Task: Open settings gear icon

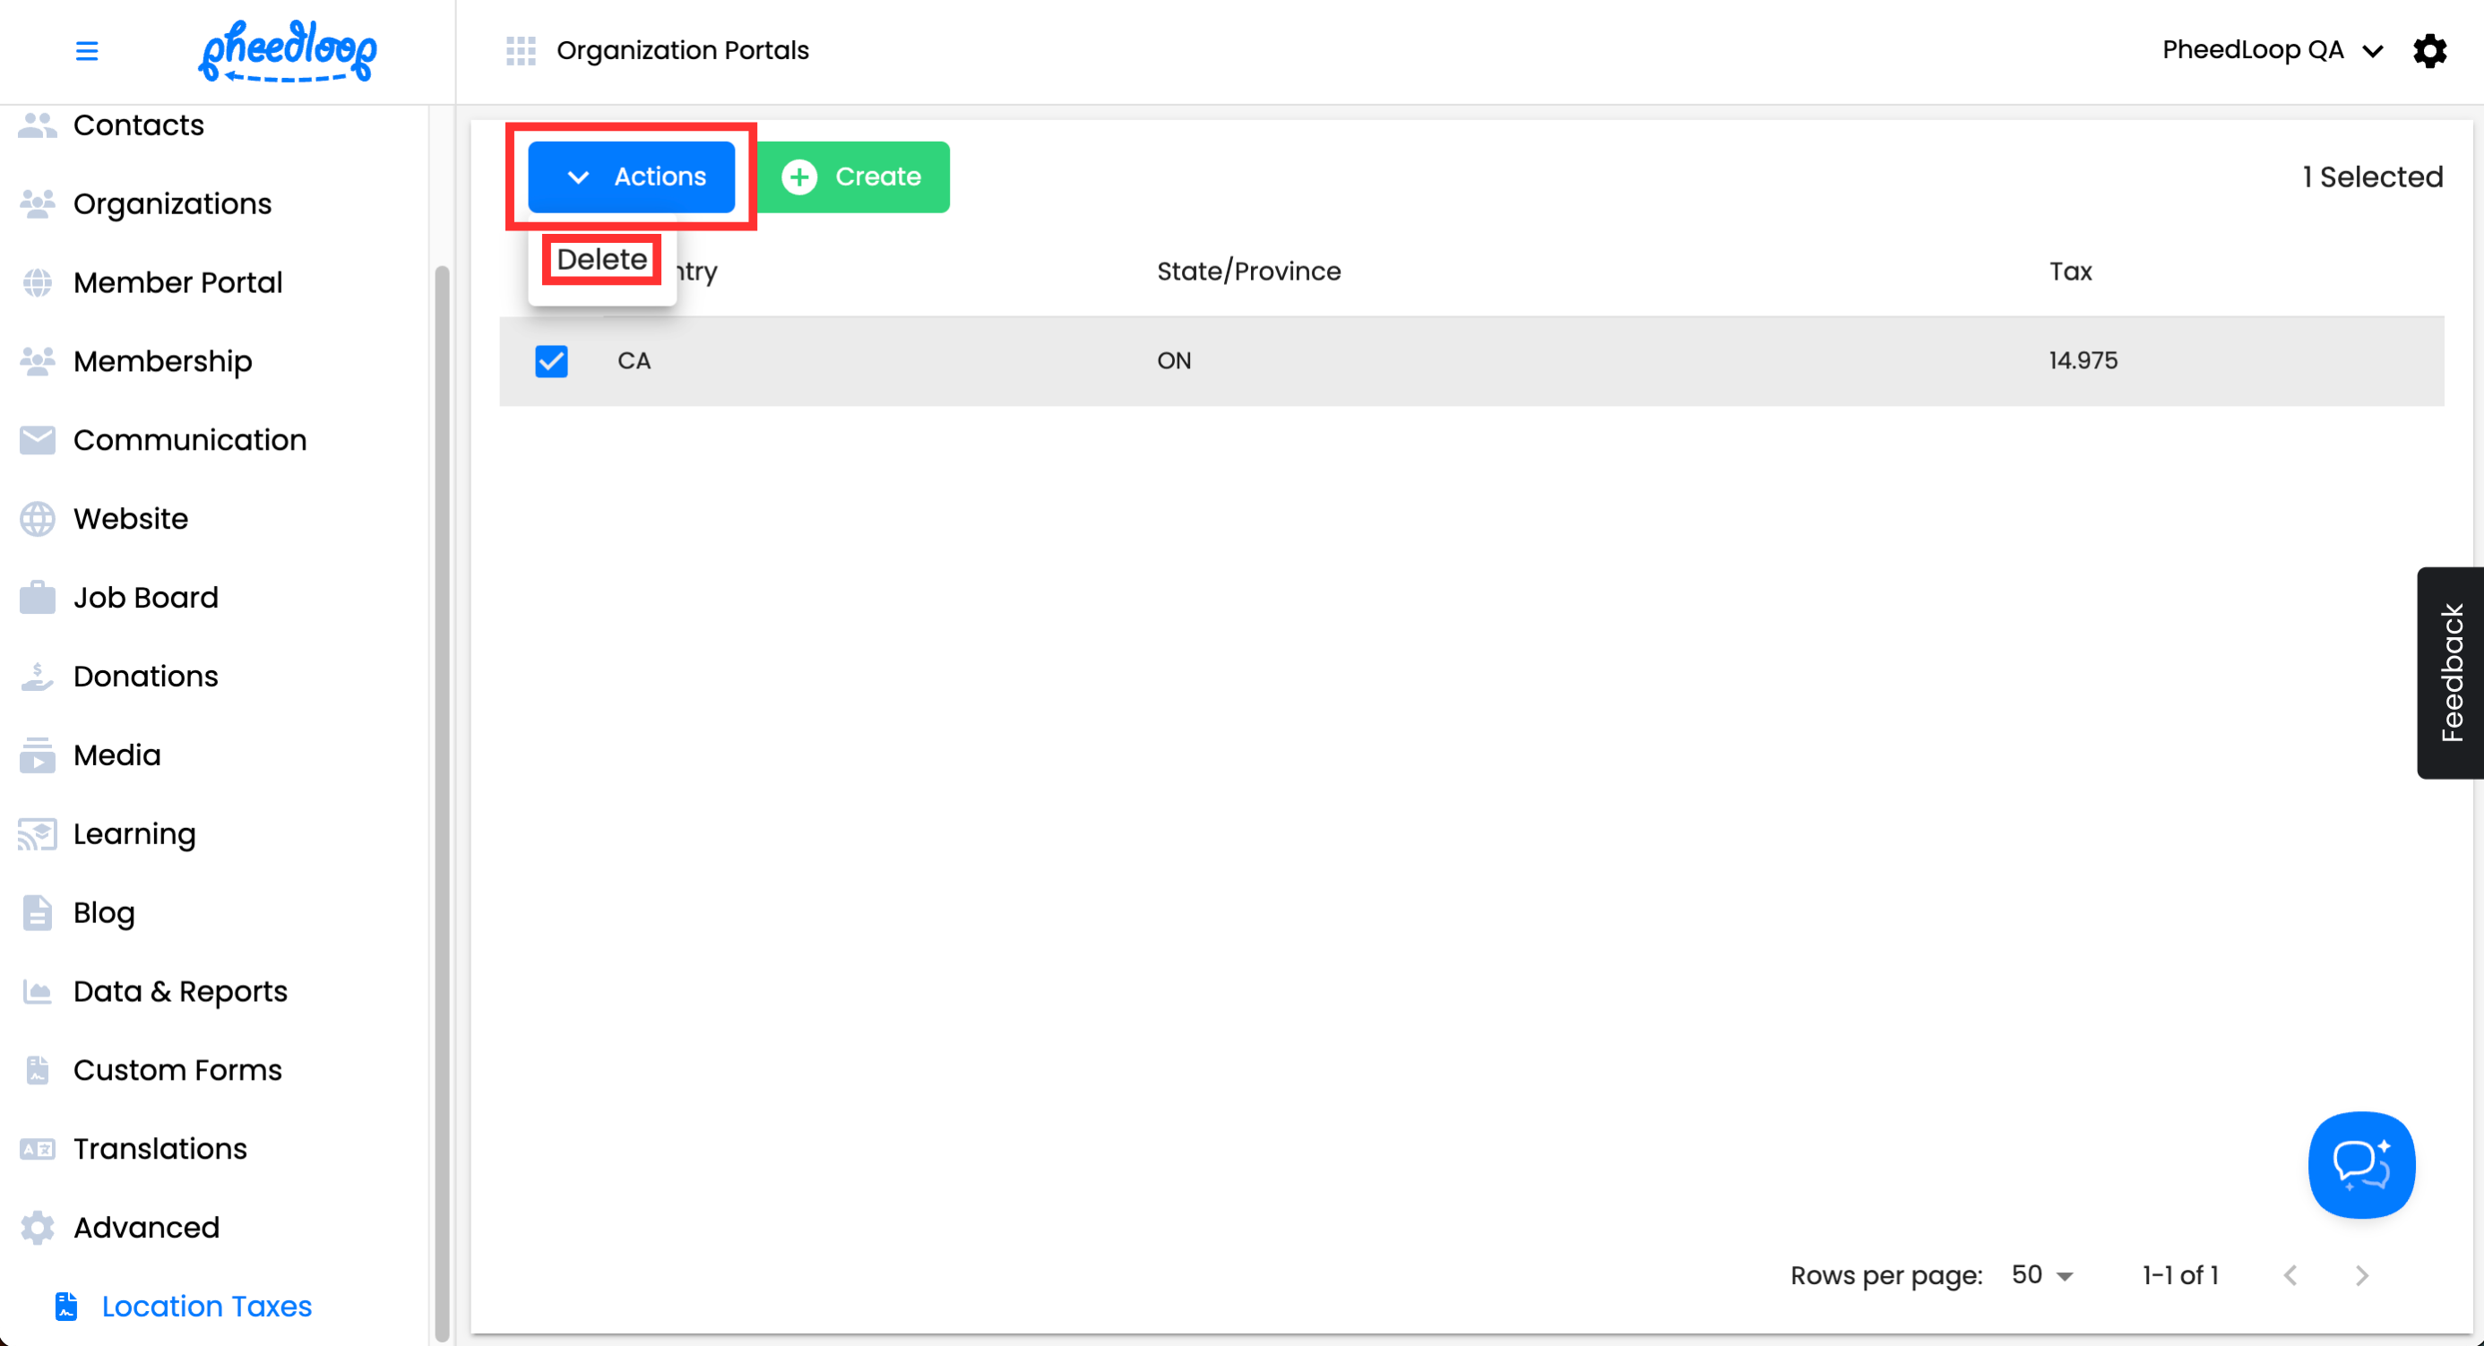Action: click(2430, 50)
